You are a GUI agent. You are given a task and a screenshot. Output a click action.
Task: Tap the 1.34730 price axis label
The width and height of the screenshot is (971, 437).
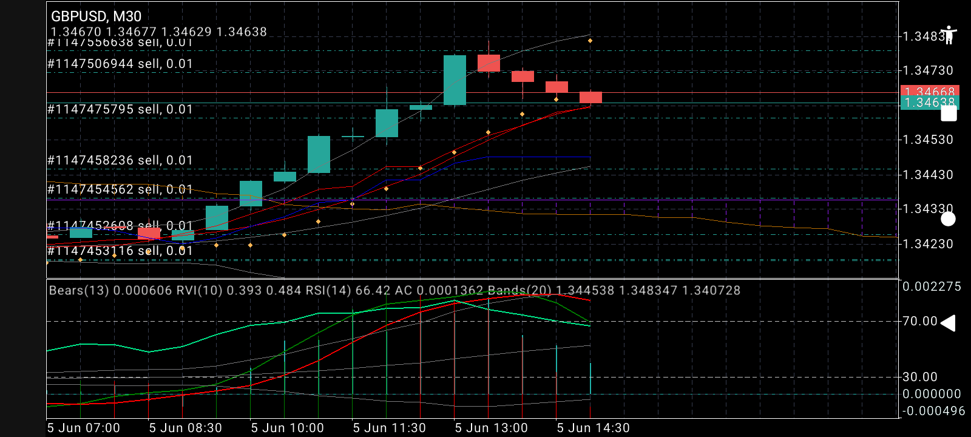[928, 70]
